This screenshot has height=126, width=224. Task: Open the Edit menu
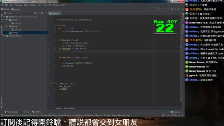[6, 5]
